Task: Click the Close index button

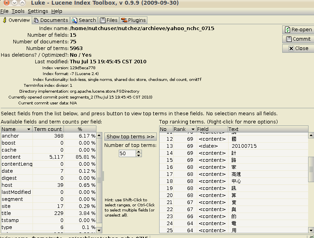Action: [298, 48]
